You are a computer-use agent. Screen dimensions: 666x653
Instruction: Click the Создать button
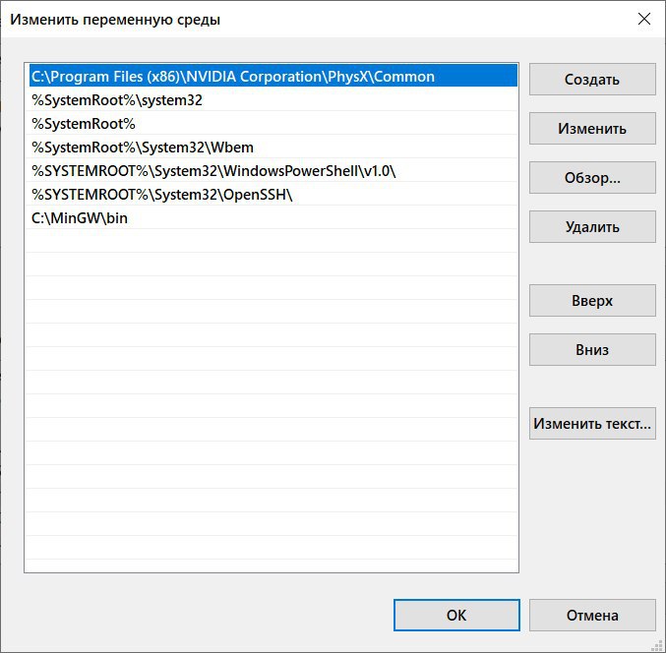[x=592, y=80]
